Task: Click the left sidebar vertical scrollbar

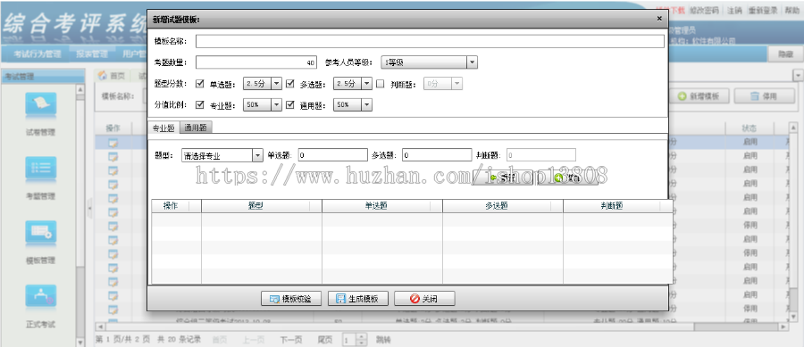Action: (80, 215)
